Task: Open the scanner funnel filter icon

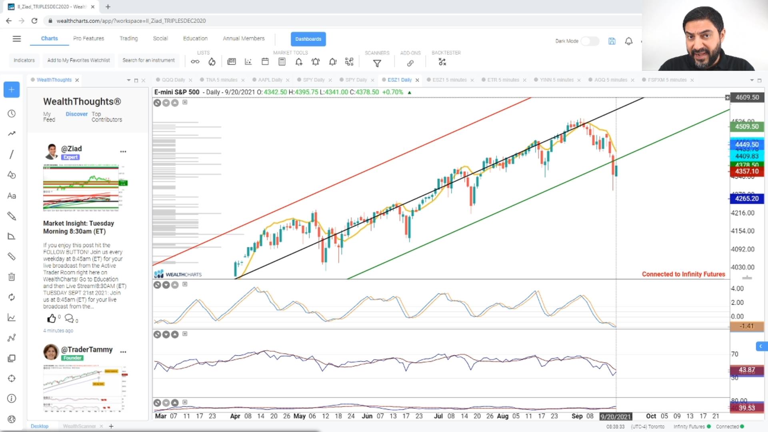Action: pos(377,63)
